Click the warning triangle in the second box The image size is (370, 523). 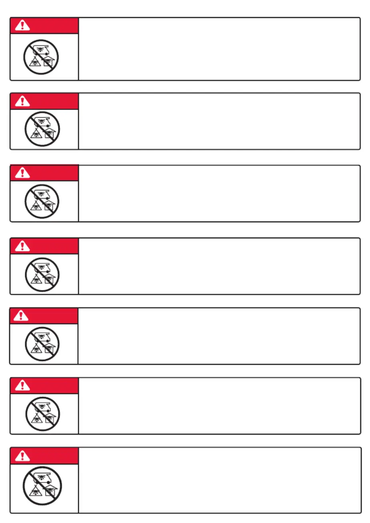point(22,101)
